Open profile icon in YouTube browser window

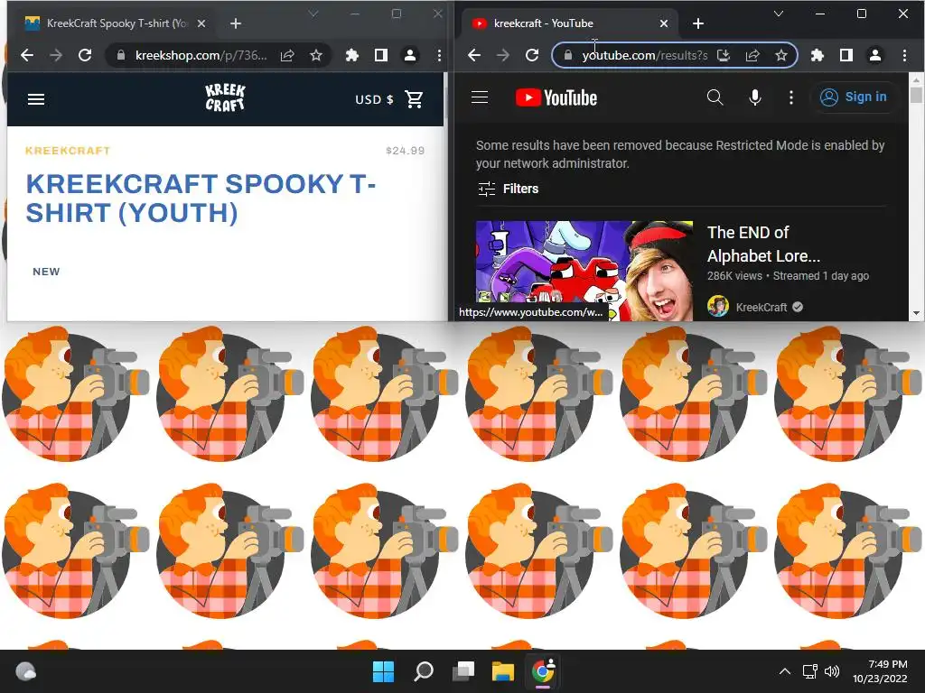[874, 55]
